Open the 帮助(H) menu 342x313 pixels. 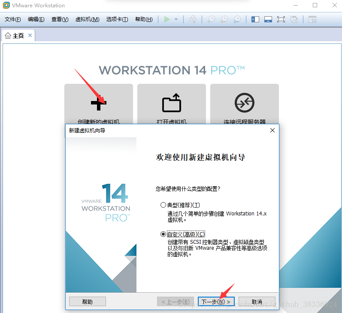[144, 19]
